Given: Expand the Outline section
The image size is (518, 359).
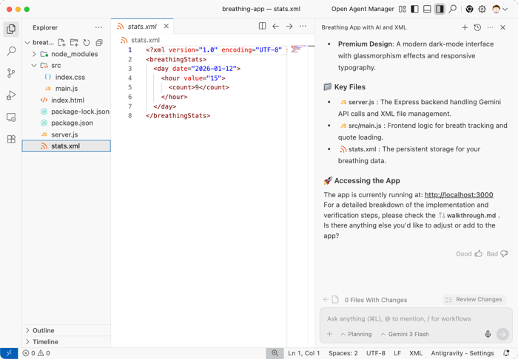Looking at the screenshot, I should [x=44, y=330].
